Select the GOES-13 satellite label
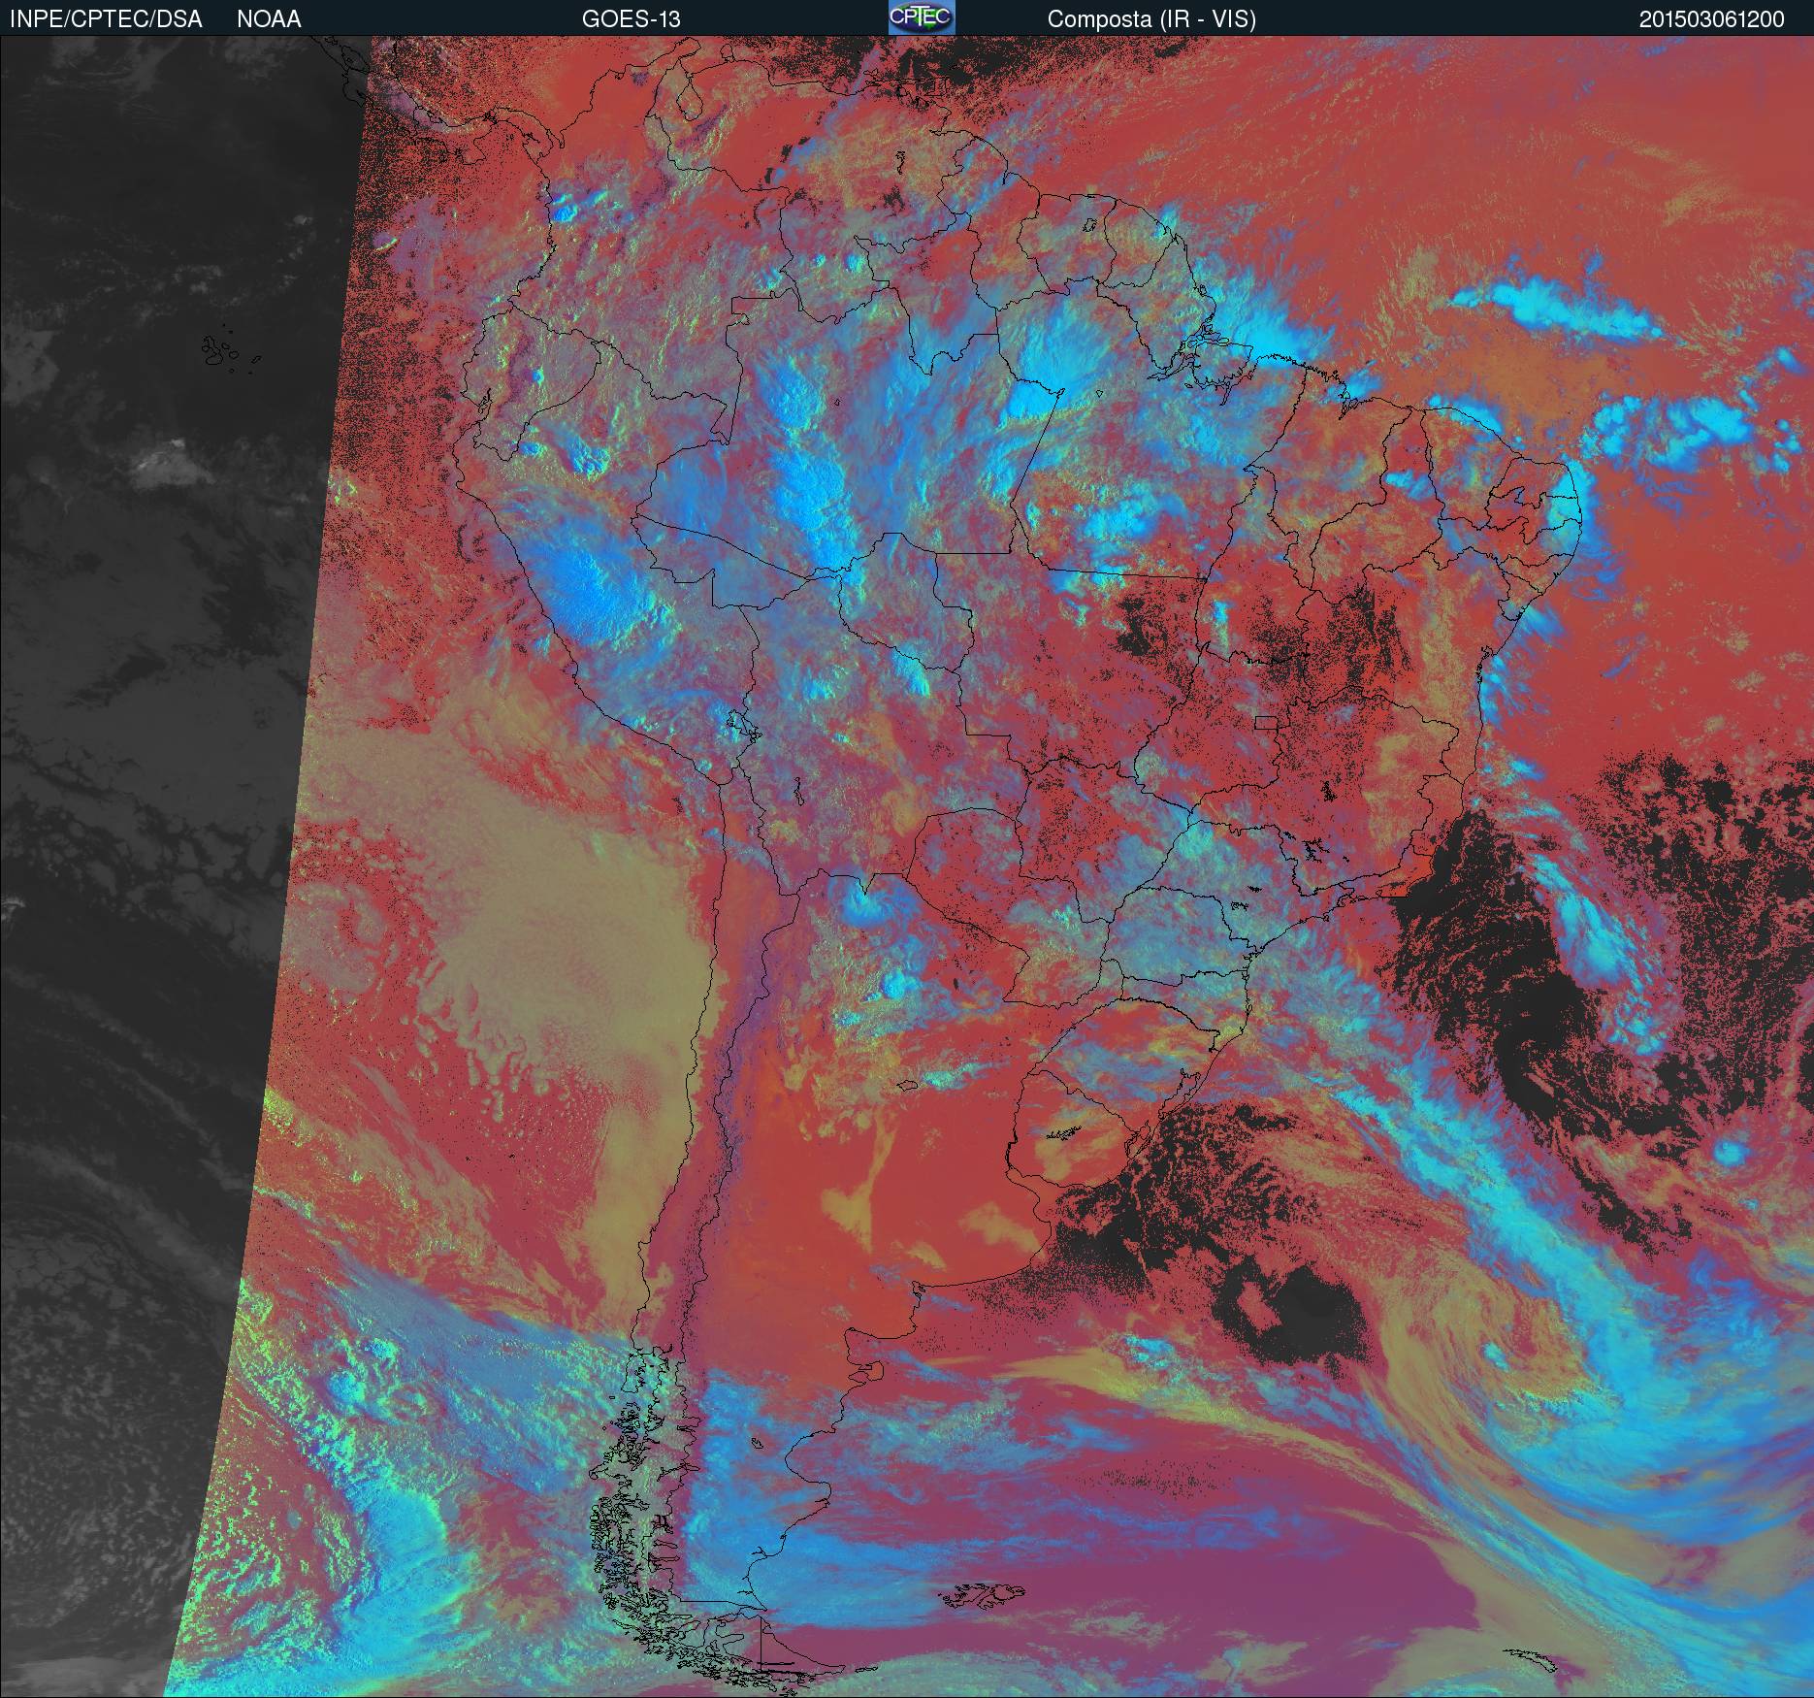 click(x=631, y=19)
